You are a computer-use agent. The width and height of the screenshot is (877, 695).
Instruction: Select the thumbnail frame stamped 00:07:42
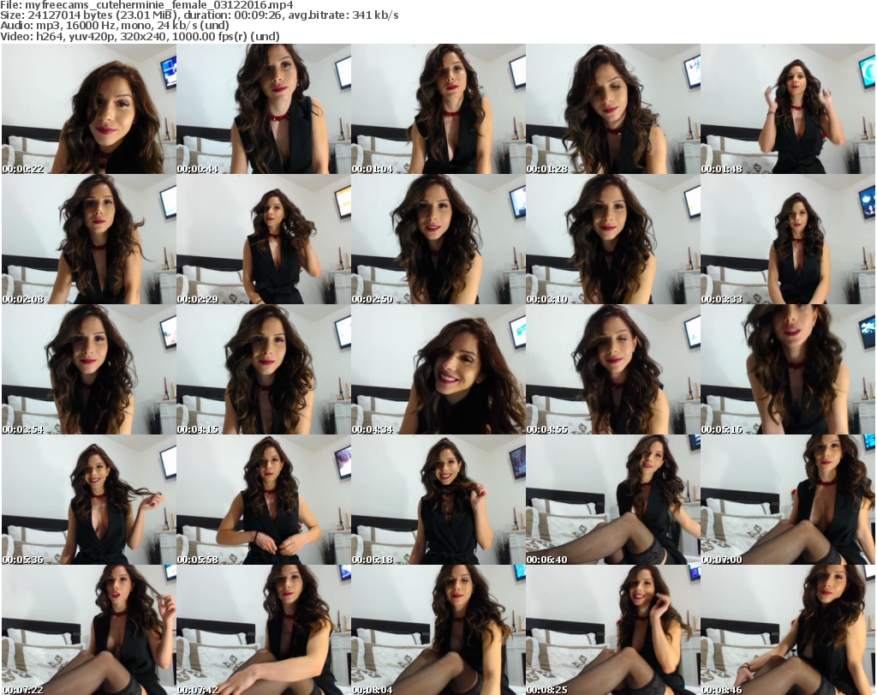click(264, 630)
